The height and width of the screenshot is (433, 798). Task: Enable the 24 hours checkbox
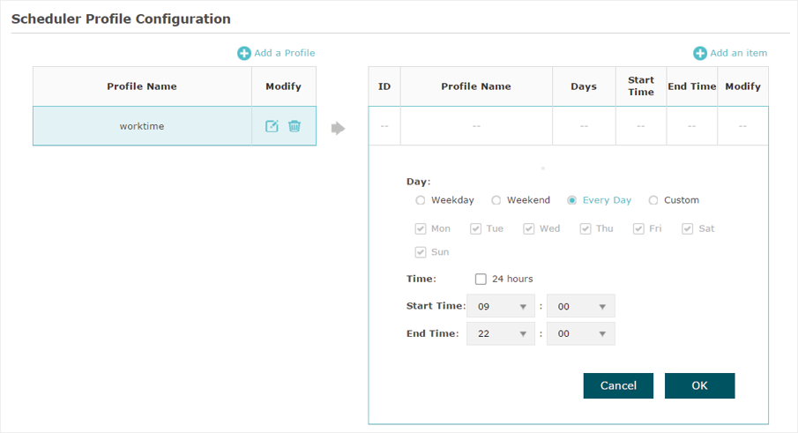481,279
